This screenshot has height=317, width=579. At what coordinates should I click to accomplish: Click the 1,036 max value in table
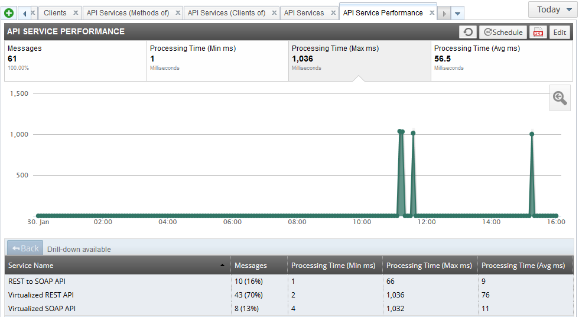coord(395,295)
